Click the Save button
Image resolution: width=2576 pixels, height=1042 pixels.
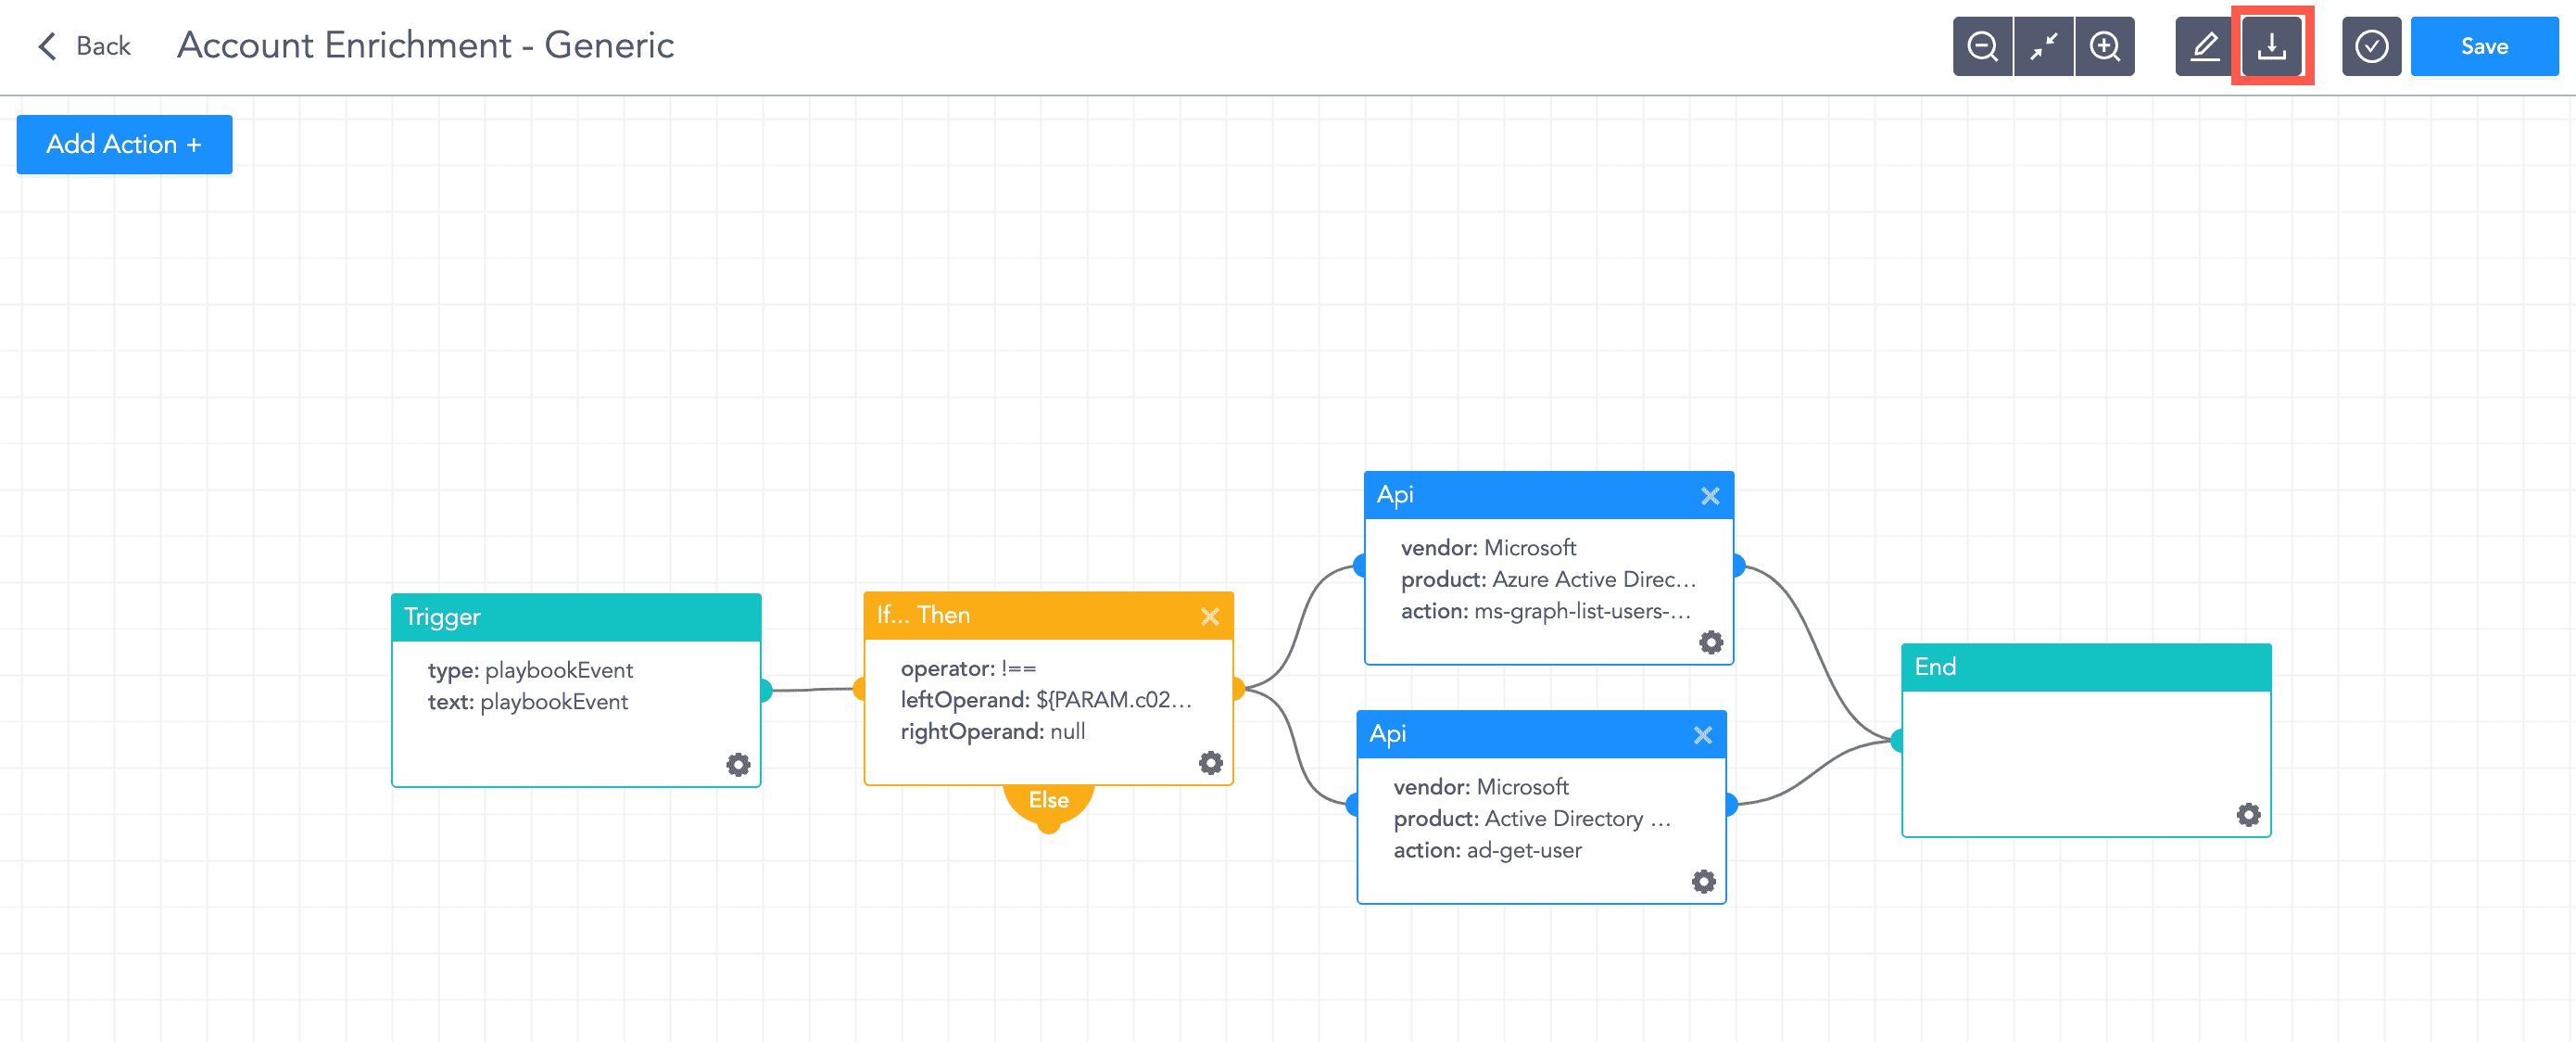(x=2484, y=46)
